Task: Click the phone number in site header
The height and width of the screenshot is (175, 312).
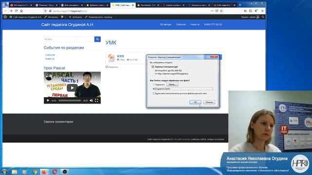Action: [213, 24]
